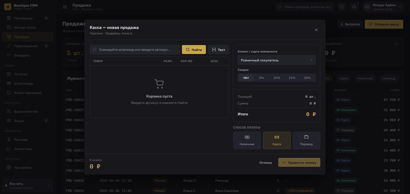Click Провести оплату button
The width and height of the screenshot is (410, 194).
299,162
